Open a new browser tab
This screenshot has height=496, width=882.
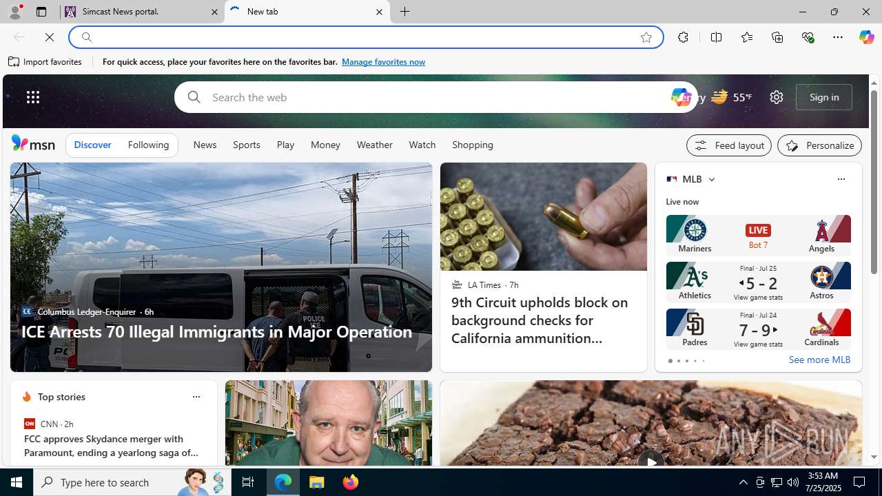pos(405,12)
